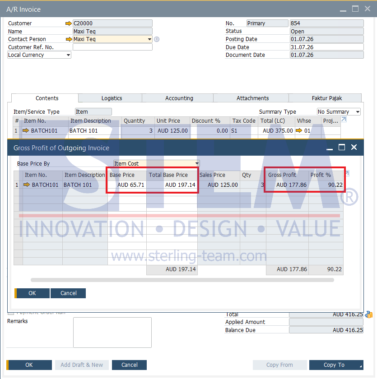Click OK in the Gross Profit window

pos(32,293)
